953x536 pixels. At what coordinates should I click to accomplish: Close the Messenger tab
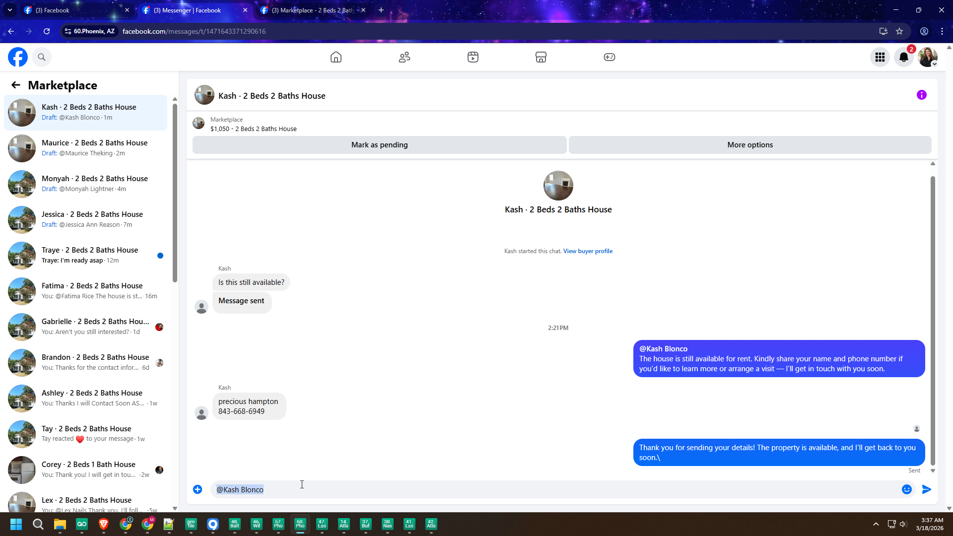[x=245, y=10]
